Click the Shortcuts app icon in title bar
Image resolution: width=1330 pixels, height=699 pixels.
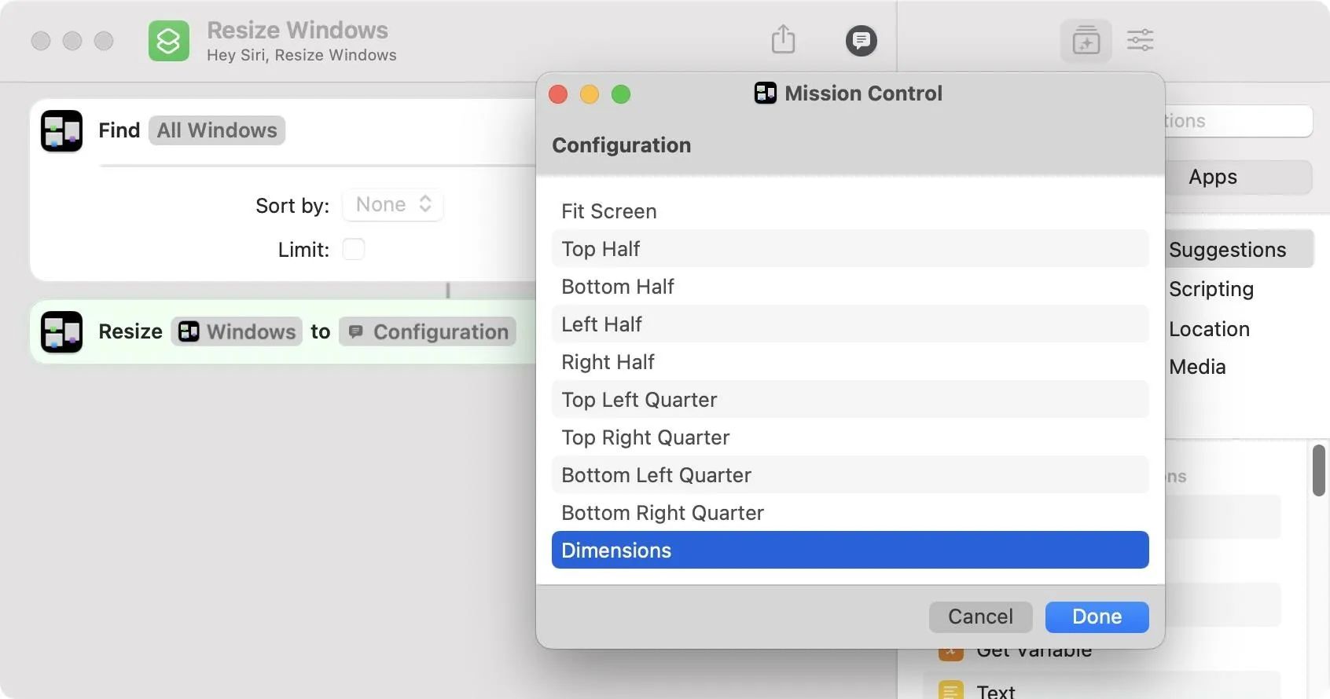pyautogui.click(x=169, y=41)
